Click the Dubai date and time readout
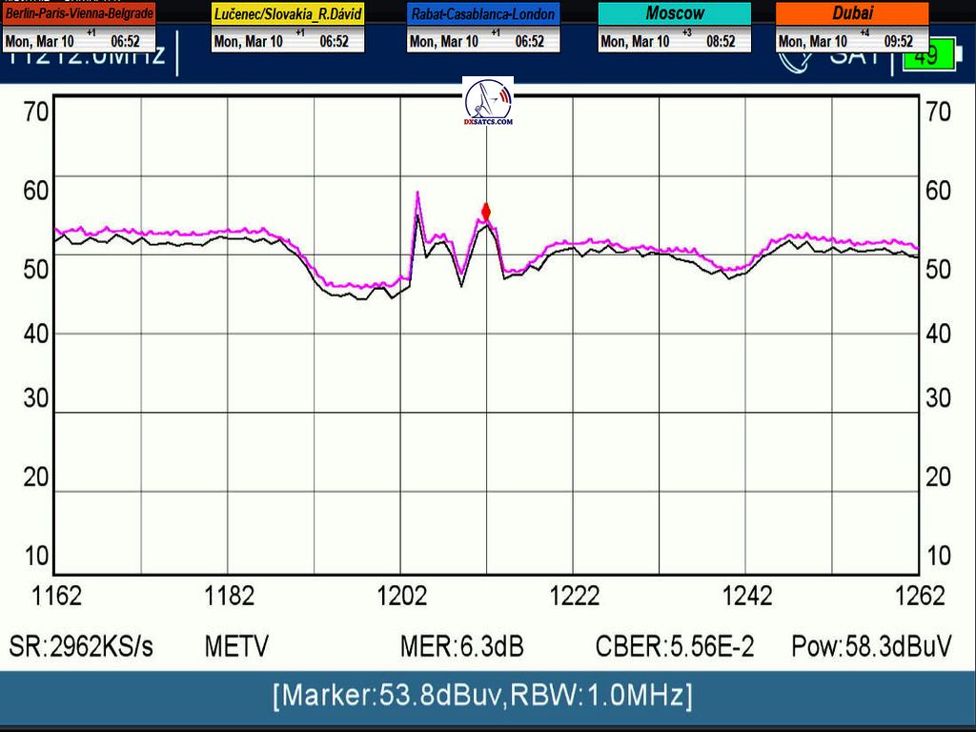 852,41
